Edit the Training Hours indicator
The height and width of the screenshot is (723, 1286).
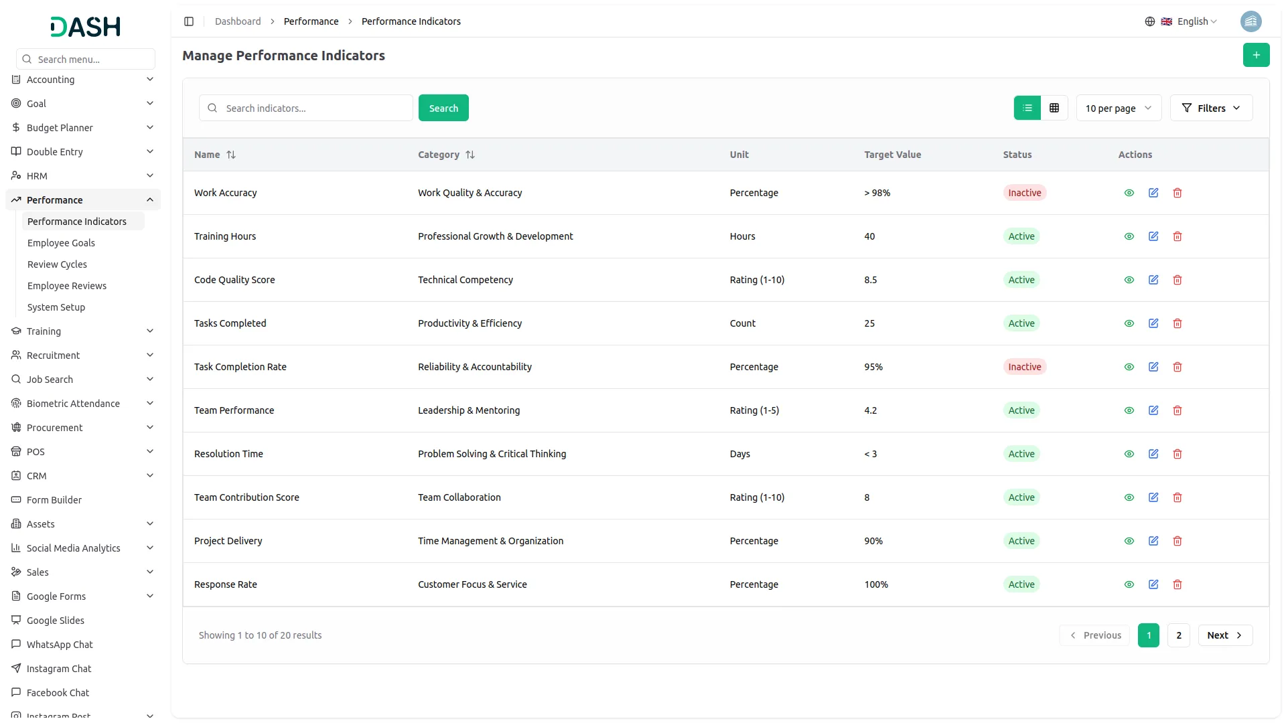click(x=1153, y=236)
